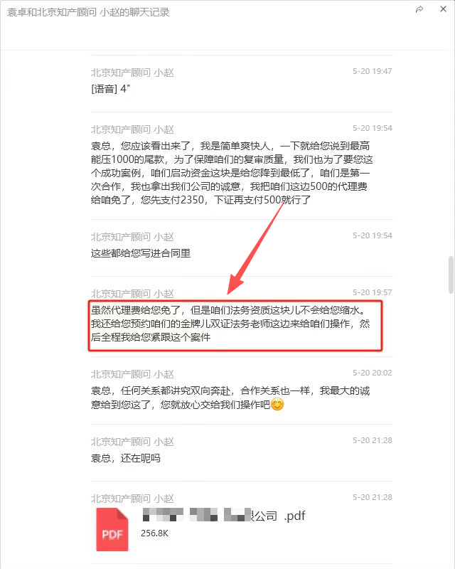Viewport: 455px width, 569px height.
Task: Click the vertical scrollbar thumb
Action: 451,275
